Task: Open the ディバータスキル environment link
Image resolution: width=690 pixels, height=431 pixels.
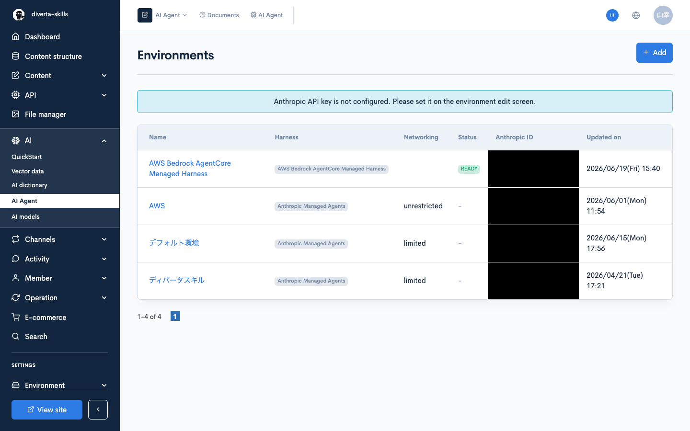Action: click(x=177, y=280)
